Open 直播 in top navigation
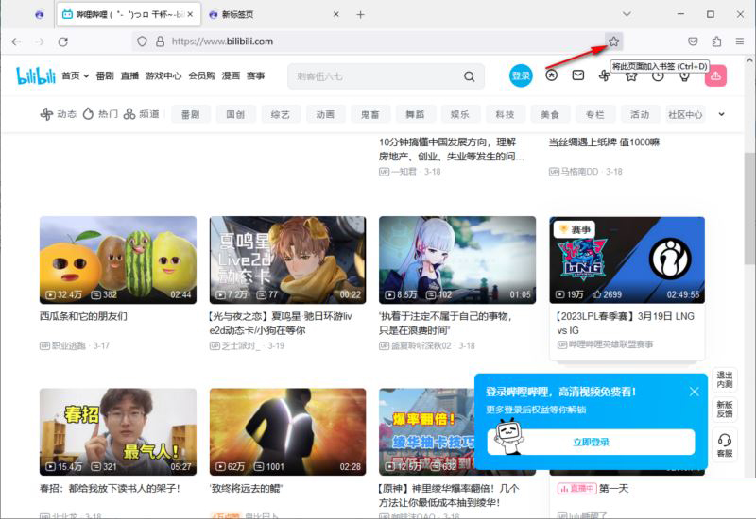 pos(129,75)
